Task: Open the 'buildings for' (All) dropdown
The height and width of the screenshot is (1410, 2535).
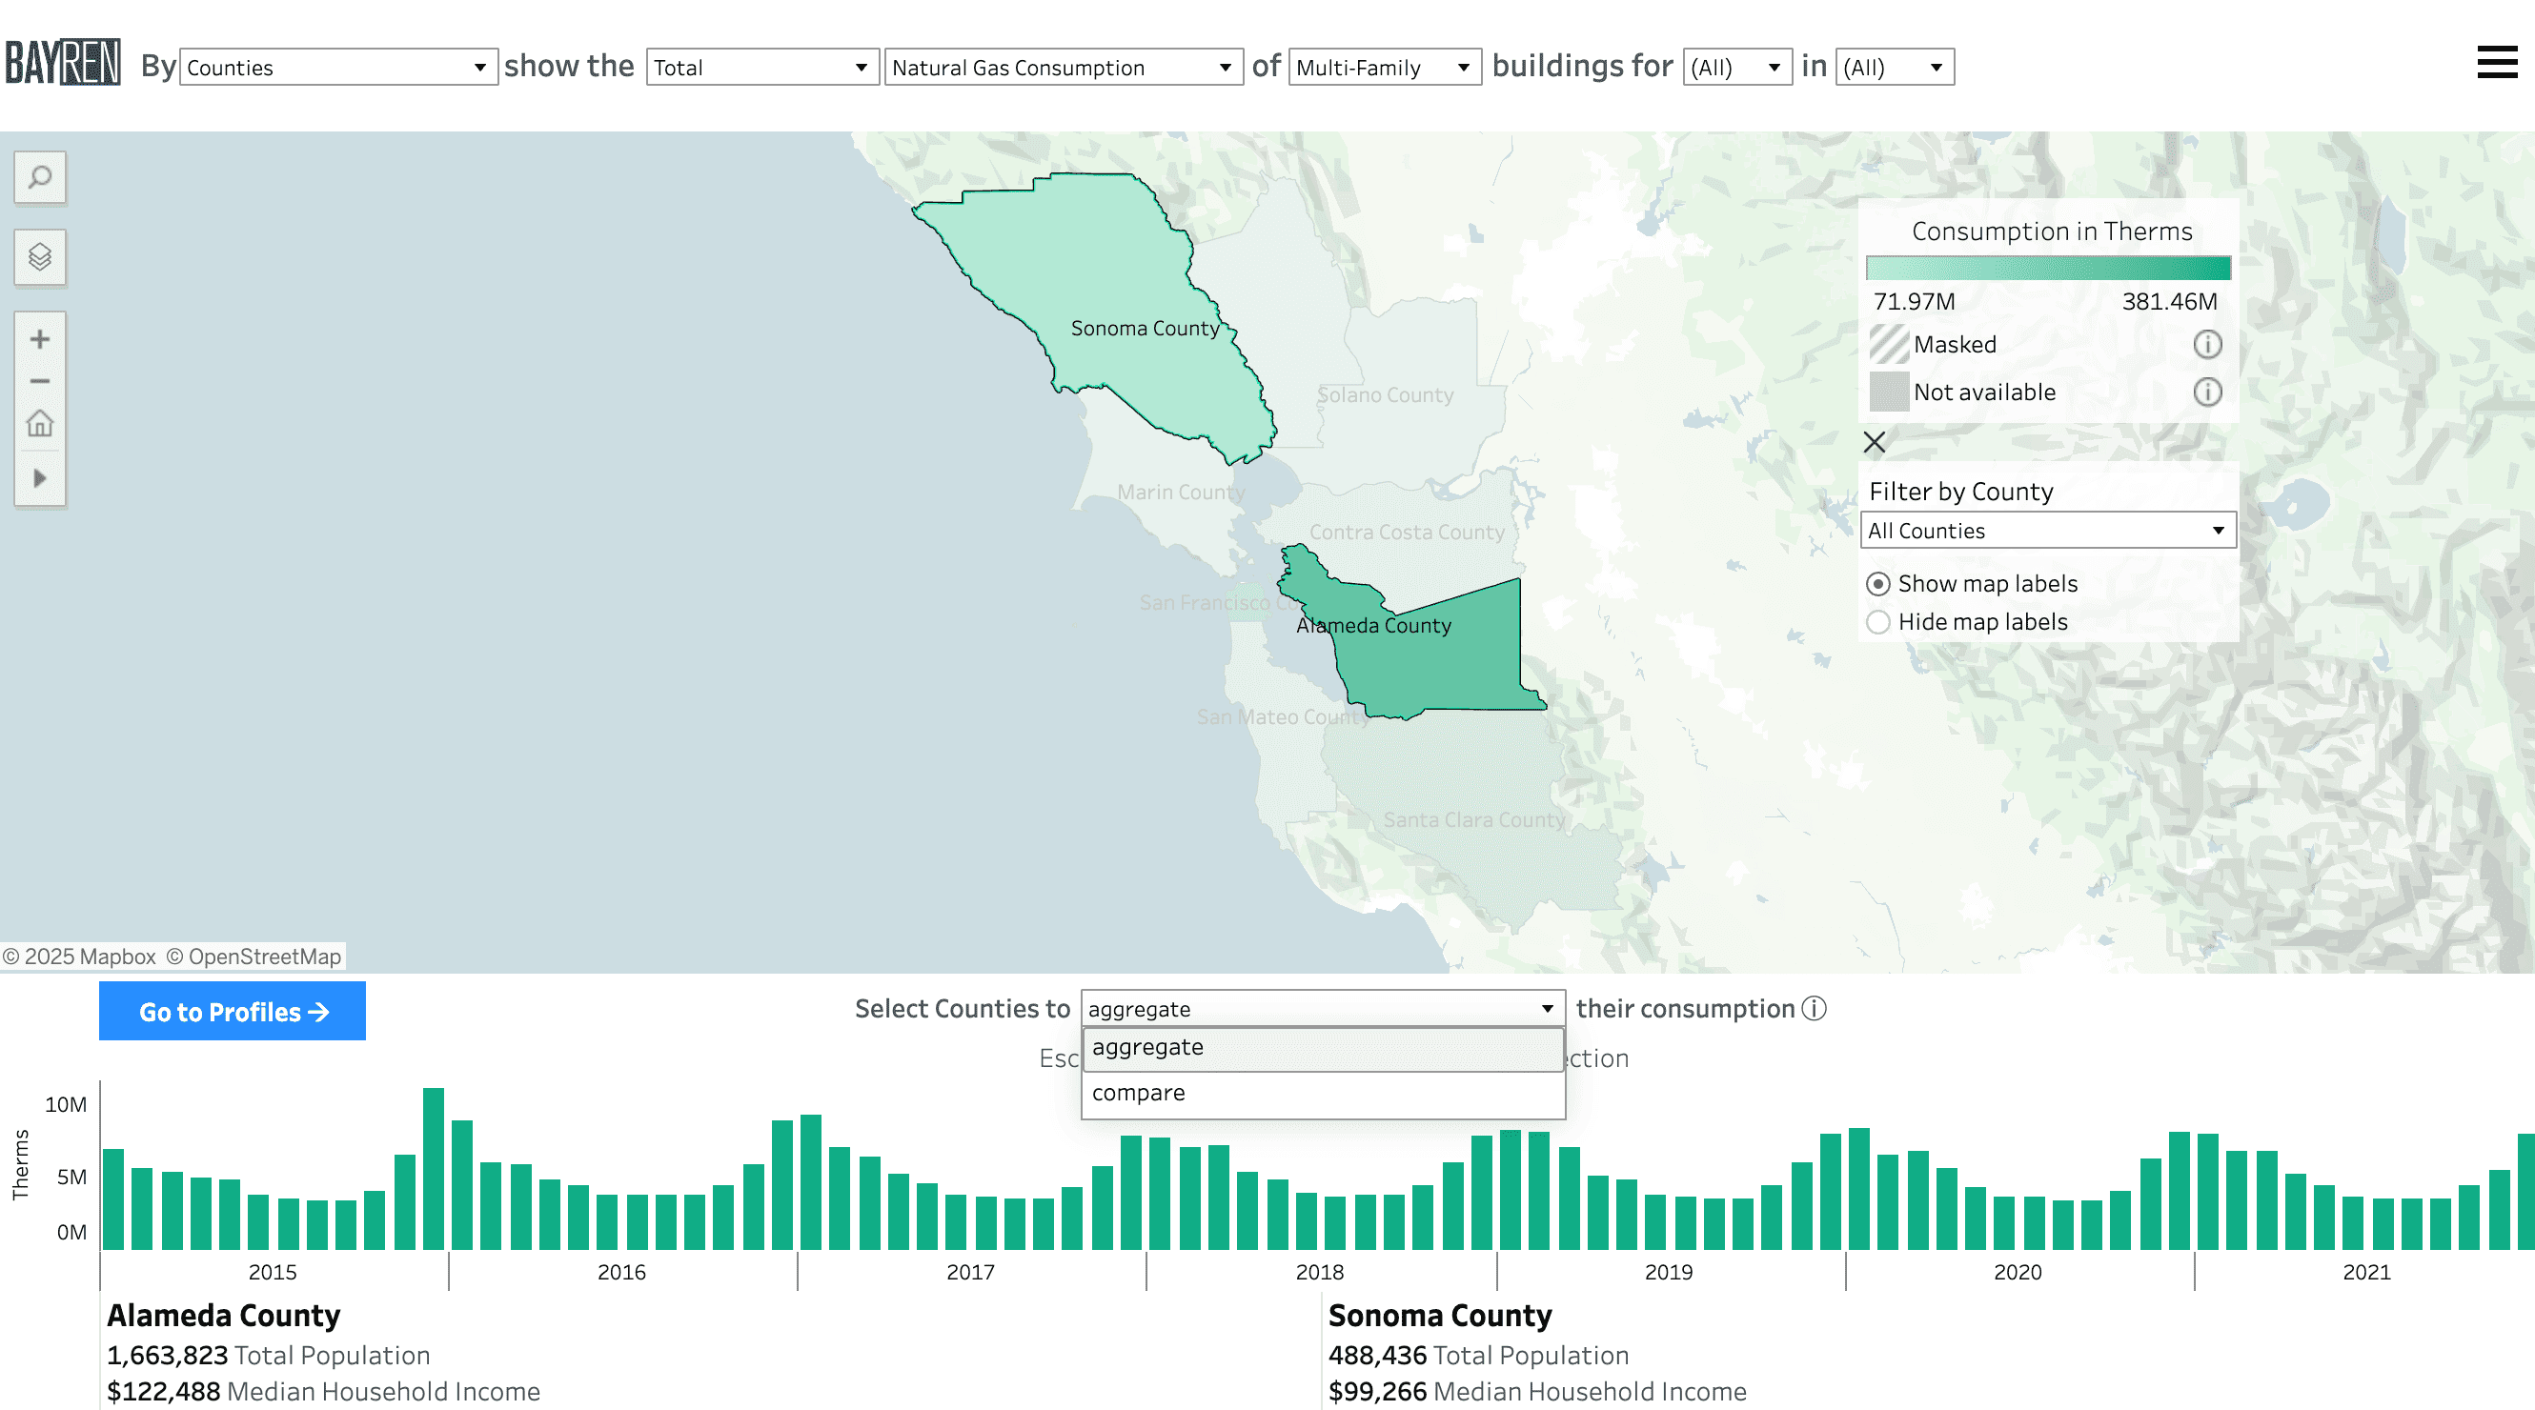Action: click(x=1737, y=67)
